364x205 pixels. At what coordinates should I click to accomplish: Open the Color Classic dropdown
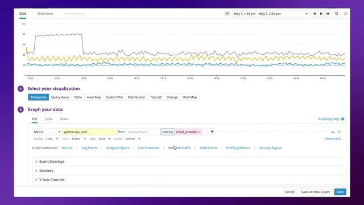pyautogui.click(x=78, y=139)
